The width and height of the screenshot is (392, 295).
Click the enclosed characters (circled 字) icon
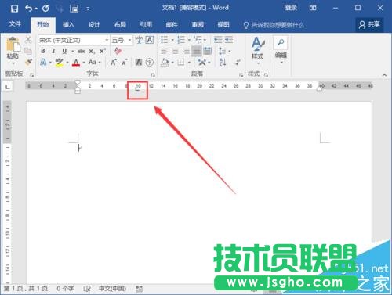coord(150,62)
